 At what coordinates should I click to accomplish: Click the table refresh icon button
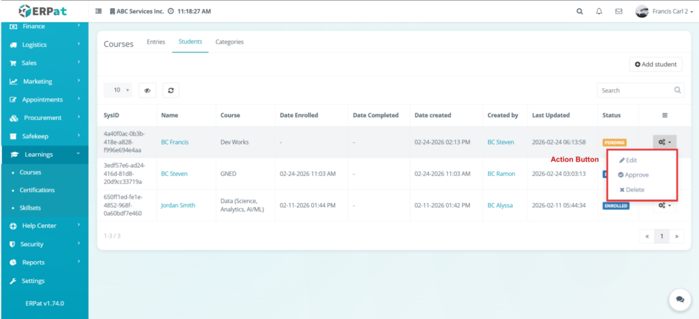click(171, 90)
